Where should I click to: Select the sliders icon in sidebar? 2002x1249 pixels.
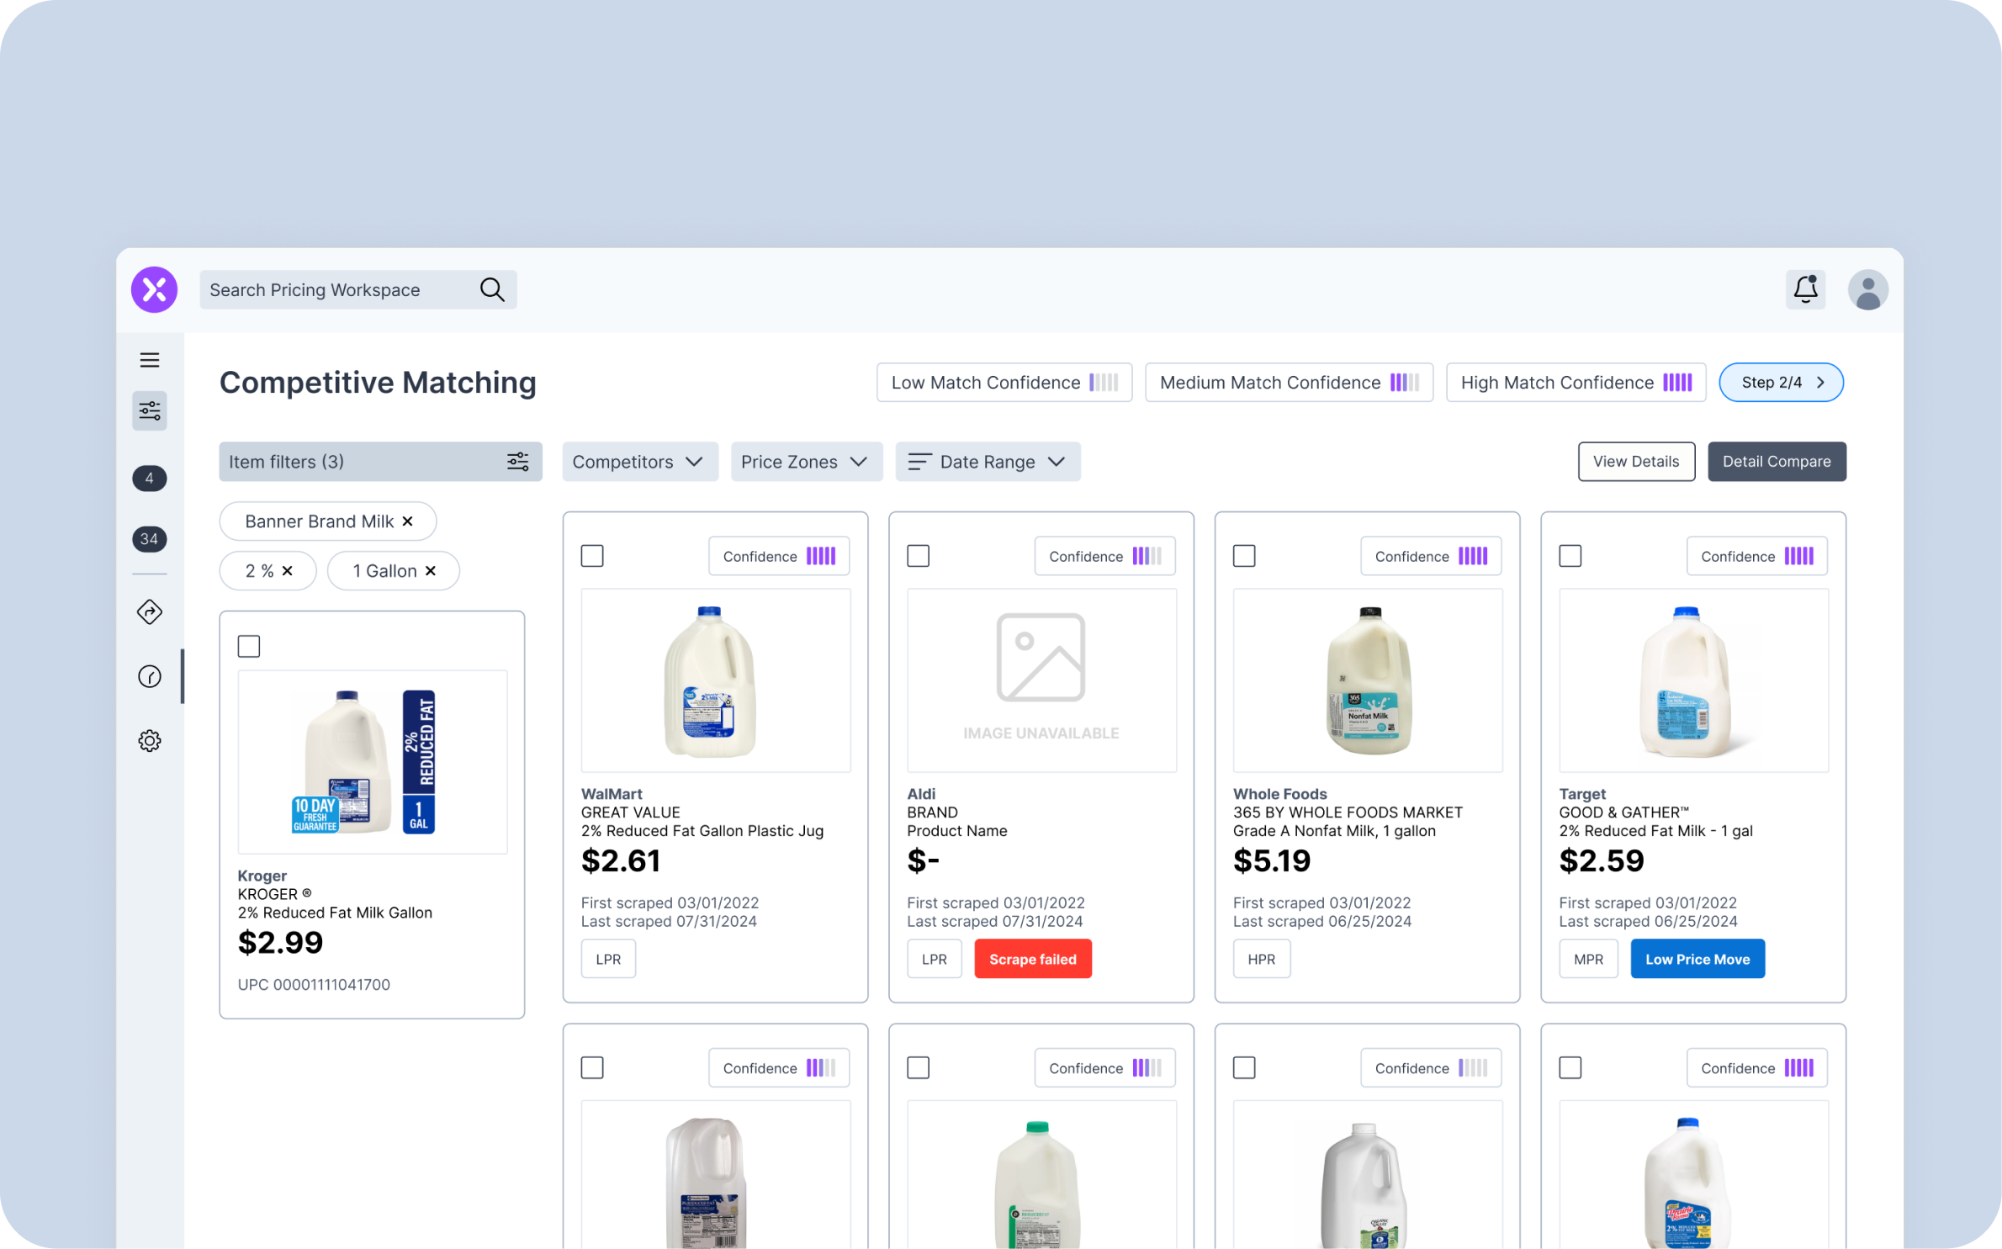tap(150, 410)
